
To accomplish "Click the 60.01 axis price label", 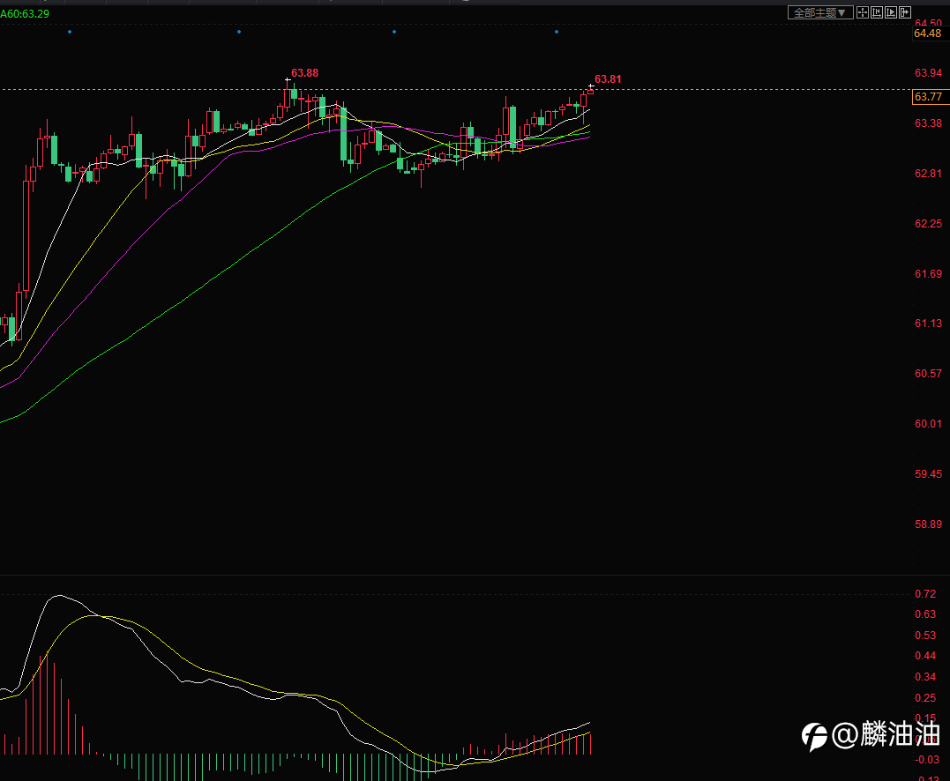I will point(928,424).
